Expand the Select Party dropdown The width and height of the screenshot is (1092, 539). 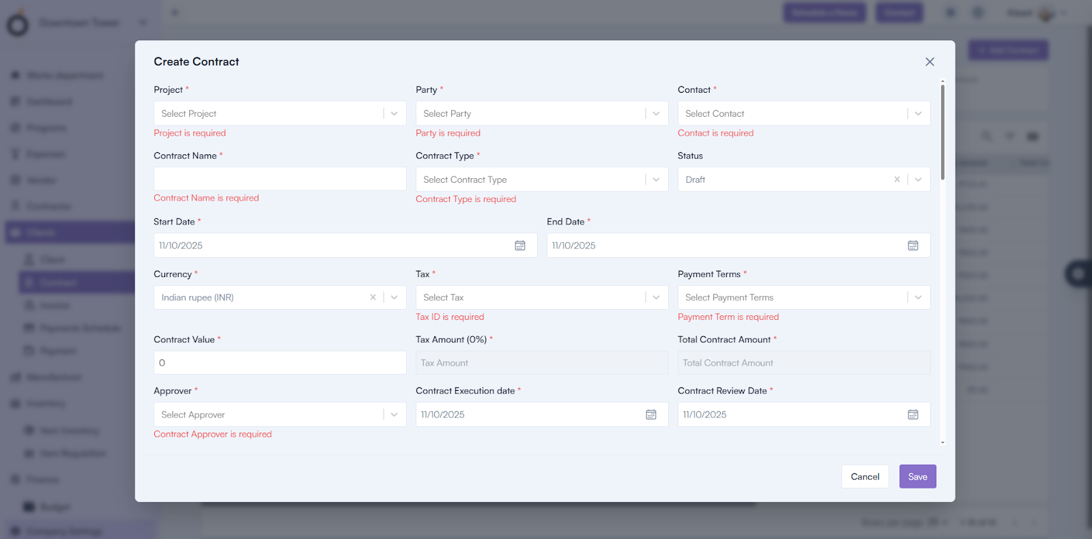[x=656, y=114]
